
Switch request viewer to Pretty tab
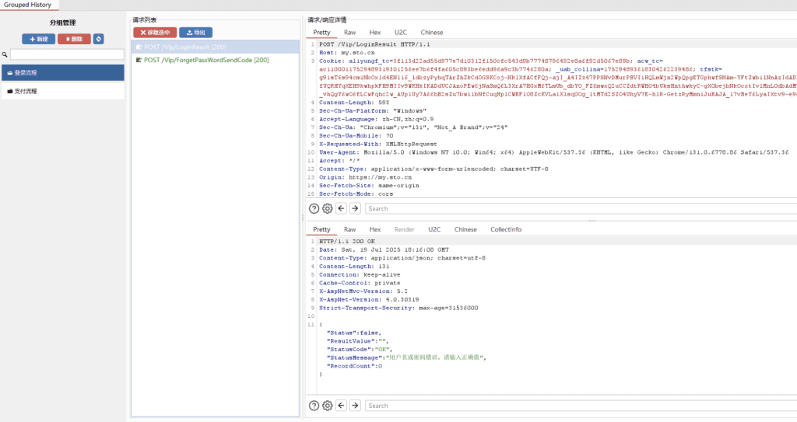(x=321, y=33)
